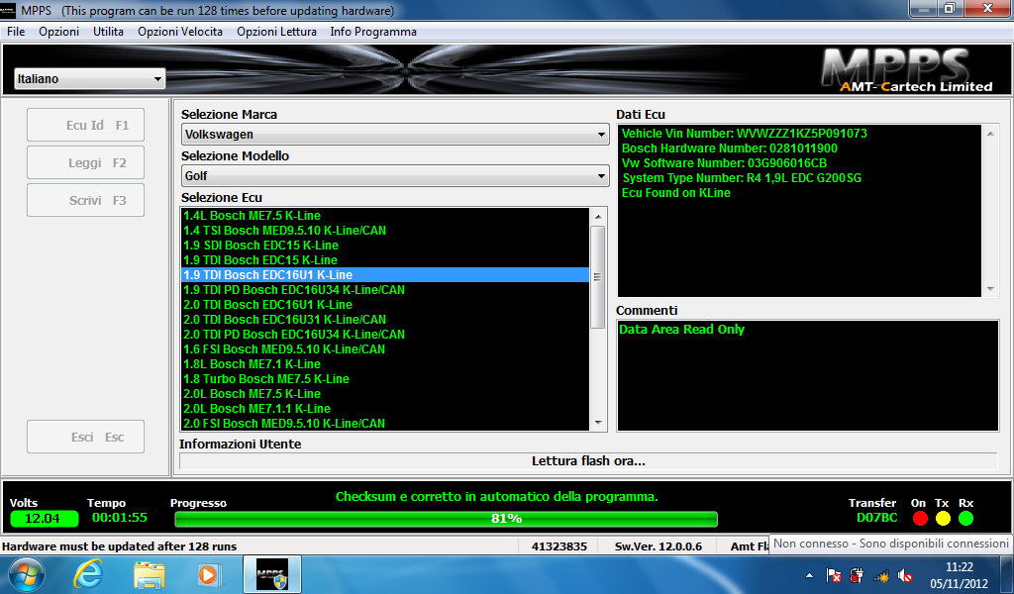Click the green Rx indicator light
The width and height of the screenshot is (1014, 594).
[966, 519]
